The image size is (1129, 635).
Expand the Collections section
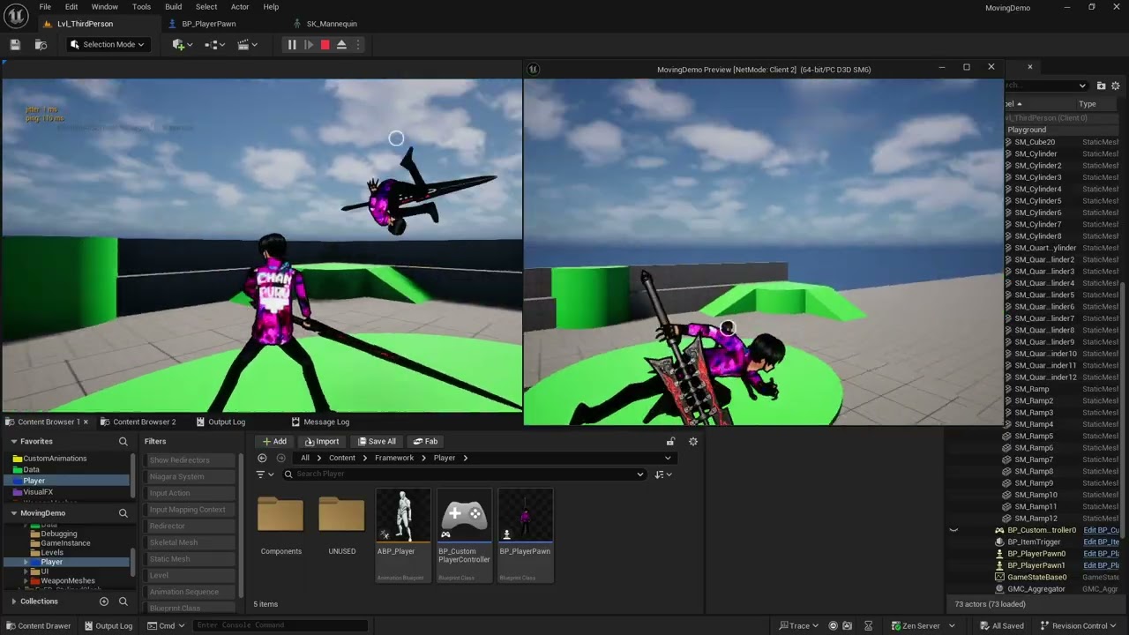pyautogui.click(x=14, y=601)
